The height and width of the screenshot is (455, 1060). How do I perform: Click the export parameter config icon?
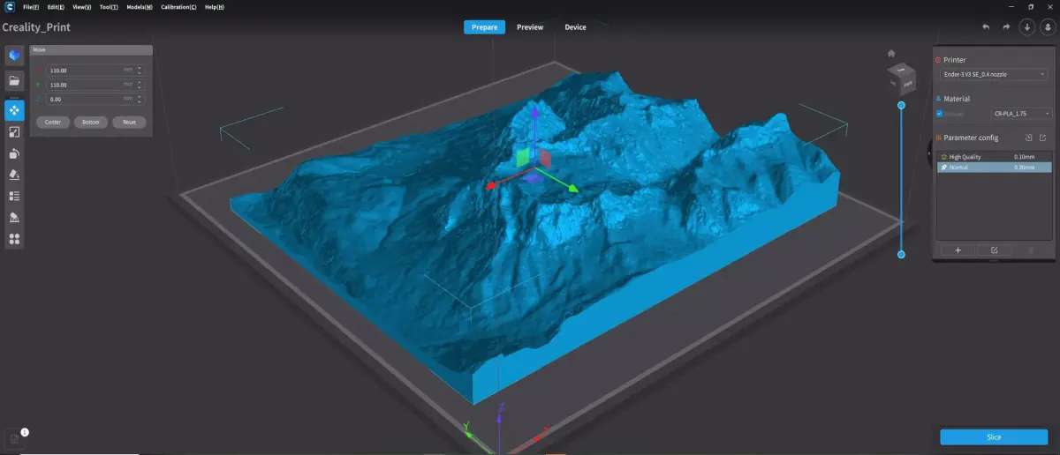click(1042, 138)
